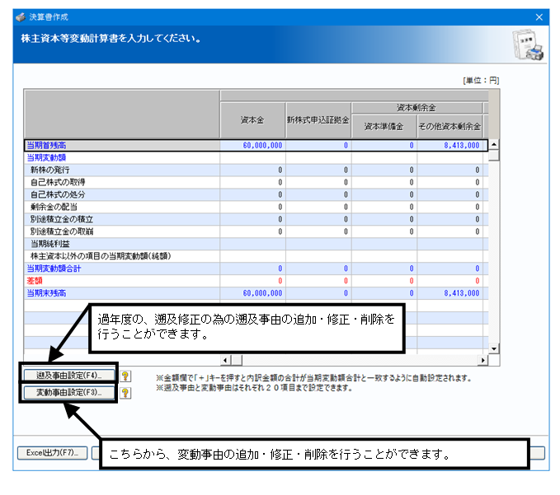Click the printer documents icon in banner
560x495 pixels.
coord(528,44)
